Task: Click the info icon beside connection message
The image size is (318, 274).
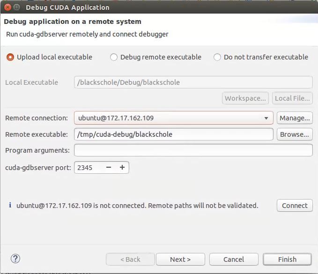Action: pyautogui.click(x=10, y=205)
